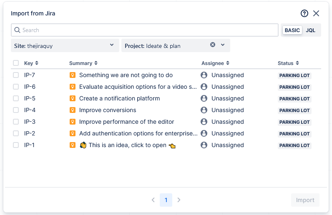This screenshot has width=332, height=215.
Task: Check the box for issue IP-7
Action: point(16,75)
